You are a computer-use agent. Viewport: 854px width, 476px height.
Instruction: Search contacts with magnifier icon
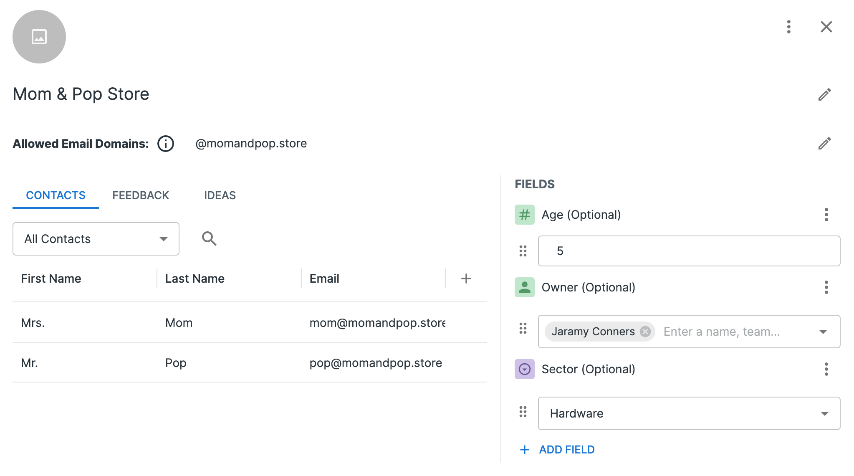click(209, 239)
